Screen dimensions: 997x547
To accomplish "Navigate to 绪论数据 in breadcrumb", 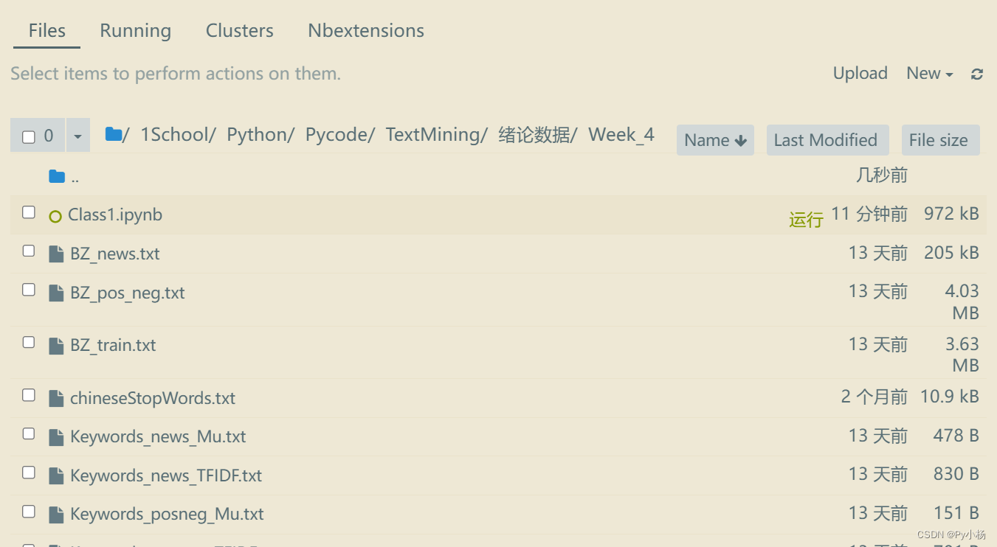I will 534,135.
